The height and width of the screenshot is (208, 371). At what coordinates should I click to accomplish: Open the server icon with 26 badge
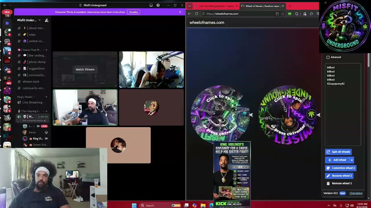7,69
